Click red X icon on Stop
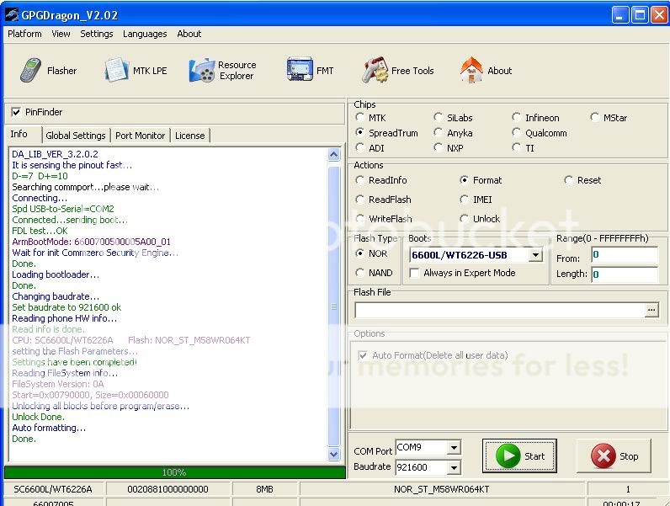Viewport: 670px width, 506px height. (603, 456)
